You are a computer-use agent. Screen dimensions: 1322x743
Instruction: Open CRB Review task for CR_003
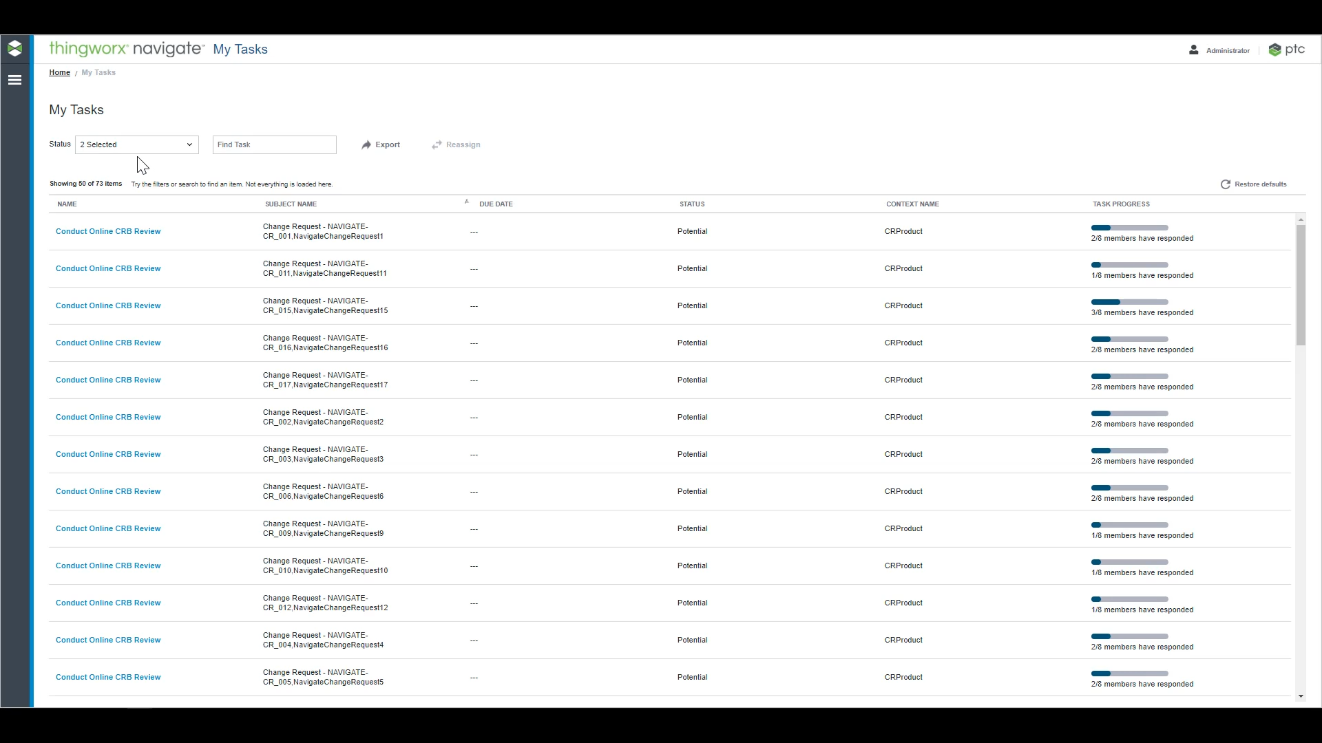pos(108,455)
